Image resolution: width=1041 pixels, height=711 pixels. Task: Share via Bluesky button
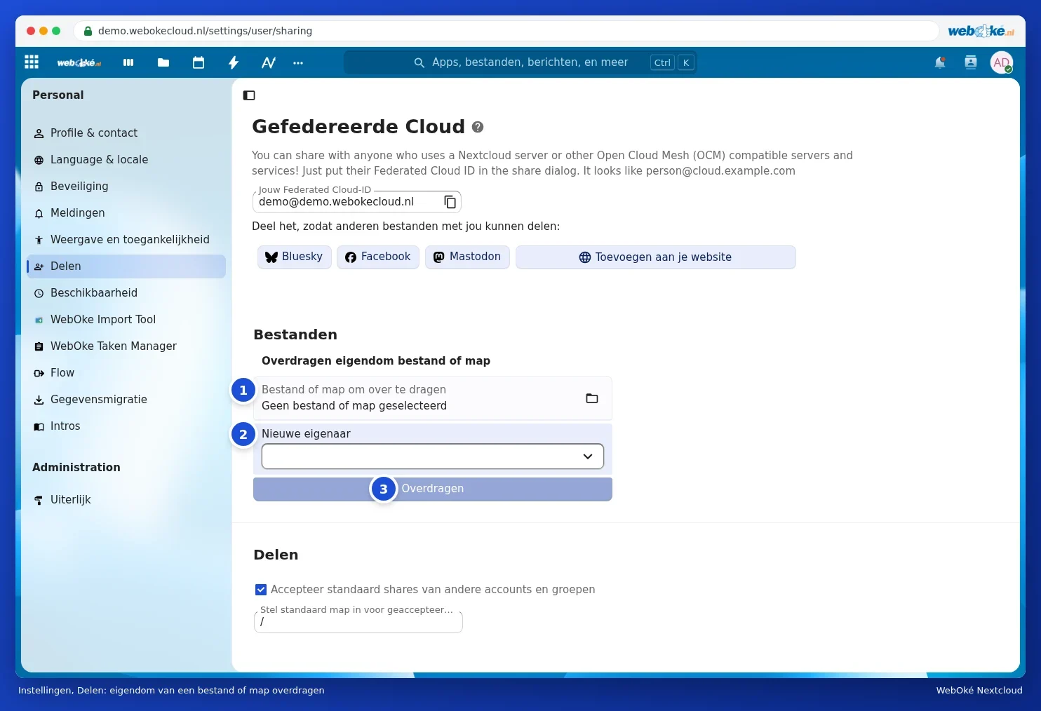[x=295, y=257]
